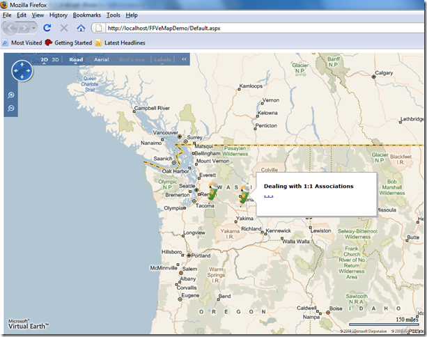The height and width of the screenshot is (337, 427).
Task: Open the recent pages history dropdown arrow
Action: coord(33,28)
